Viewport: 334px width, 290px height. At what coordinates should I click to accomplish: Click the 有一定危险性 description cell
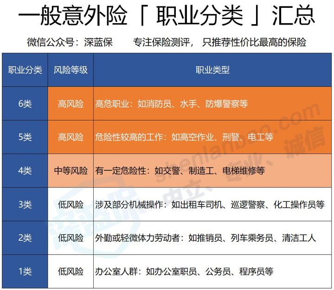pyautogui.click(x=180, y=171)
